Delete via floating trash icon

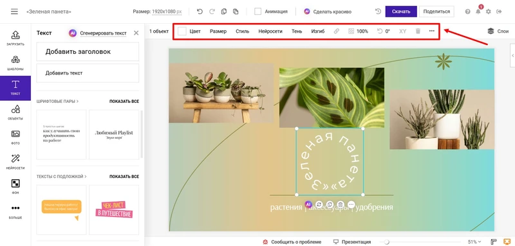[x=341, y=204]
